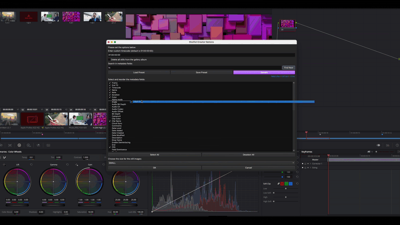This screenshot has width=400, height=225.
Task: Toggle the Sizing auto-keyframe dot
Action: 302,167
